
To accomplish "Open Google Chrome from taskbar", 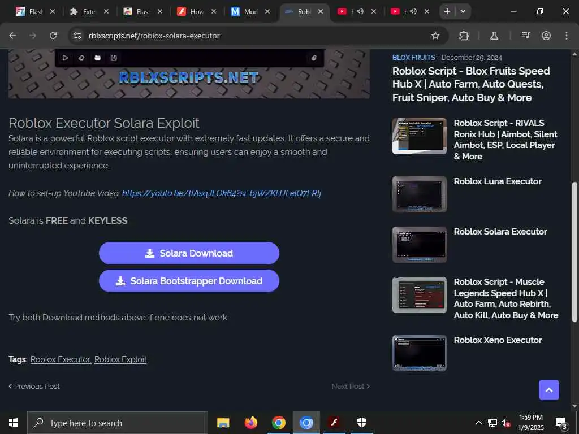I will pyautogui.click(x=278, y=423).
